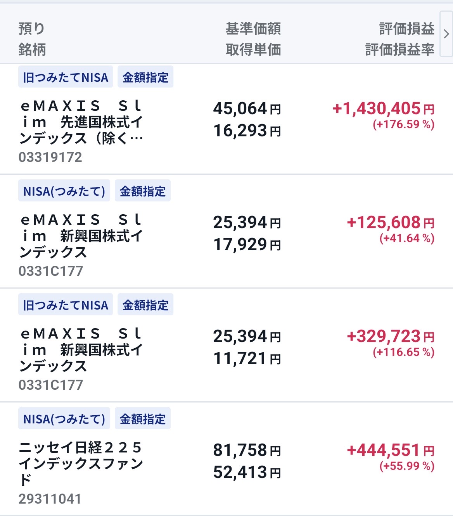The height and width of the screenshot is (516, 453).
Task: Tap NISA(つみたて) tag above 新興国株式 fund
Action: pos(64,191)
